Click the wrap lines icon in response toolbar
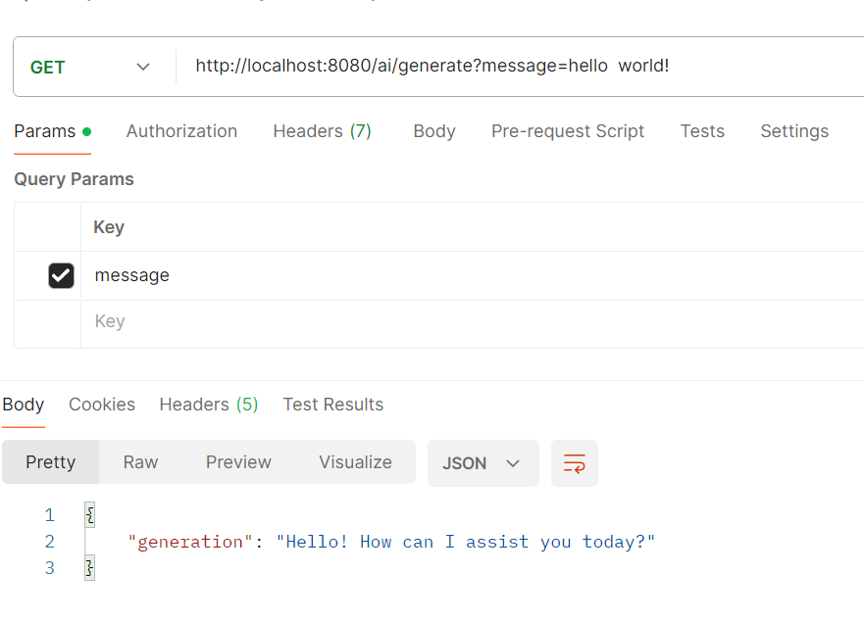Viewport: 864px width, 622px height. click(x=575, y=463)
